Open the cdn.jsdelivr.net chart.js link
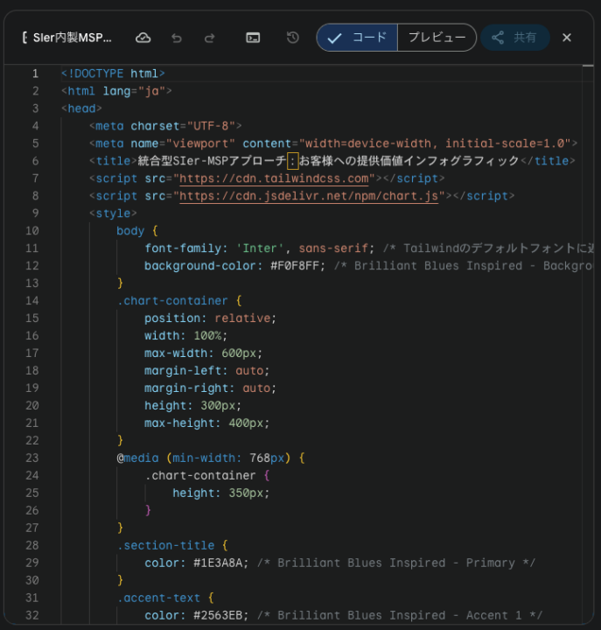 pos(309,196)
